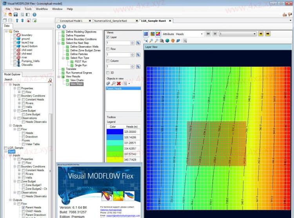Collapse the Data tree root node
Screen dimensions: 294x218
(x=6, y=31)
